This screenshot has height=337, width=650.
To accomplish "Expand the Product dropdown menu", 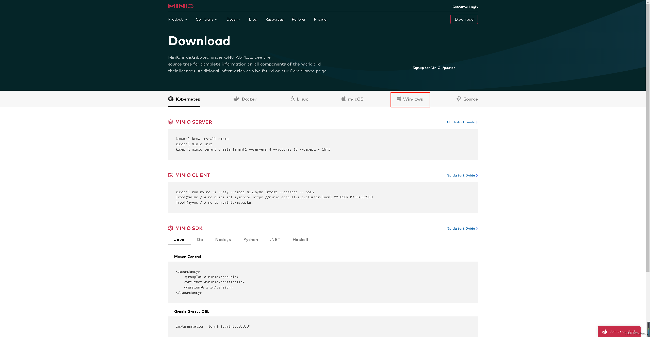I will click(x=177, y=19).
